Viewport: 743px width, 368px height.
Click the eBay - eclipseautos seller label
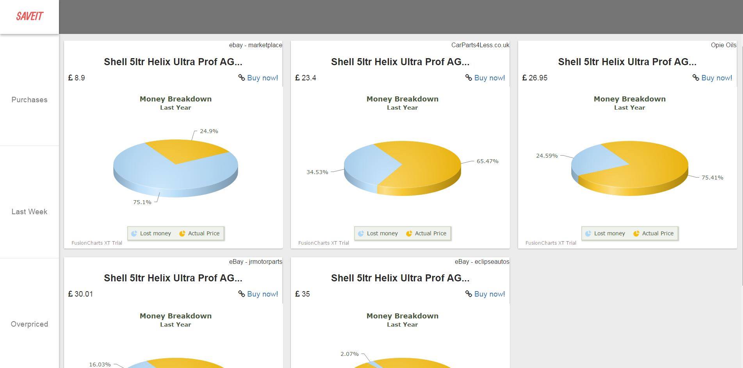coord(482,262)
